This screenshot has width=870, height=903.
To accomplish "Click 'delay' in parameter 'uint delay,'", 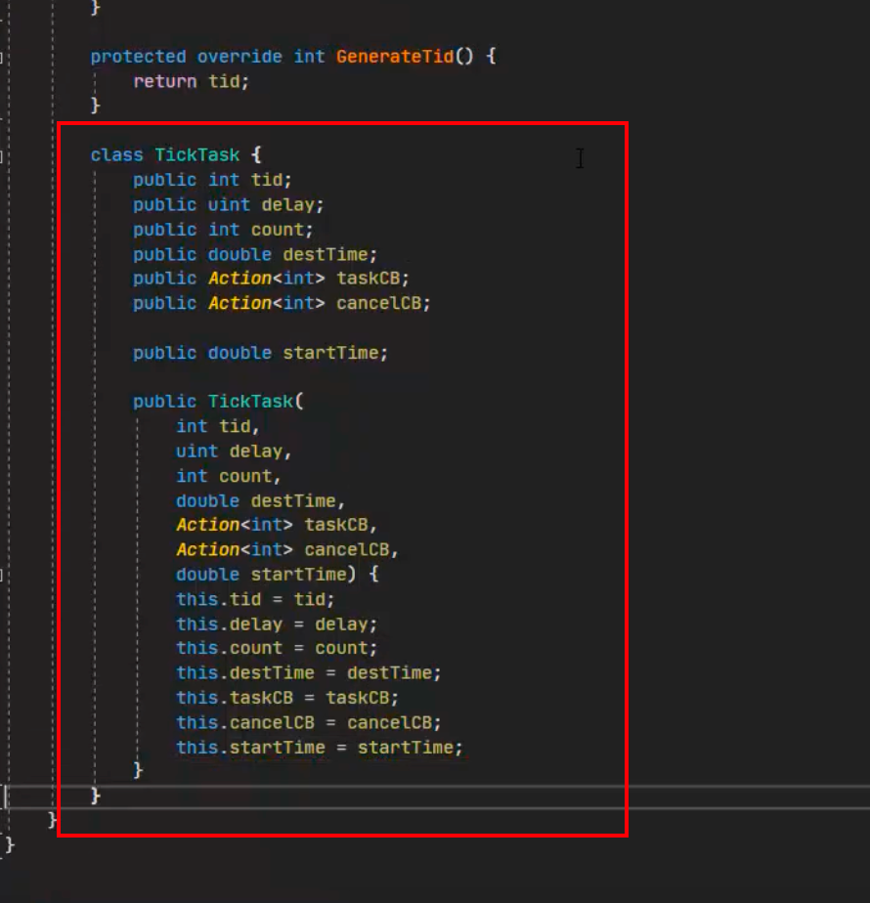I will [255, 451].
